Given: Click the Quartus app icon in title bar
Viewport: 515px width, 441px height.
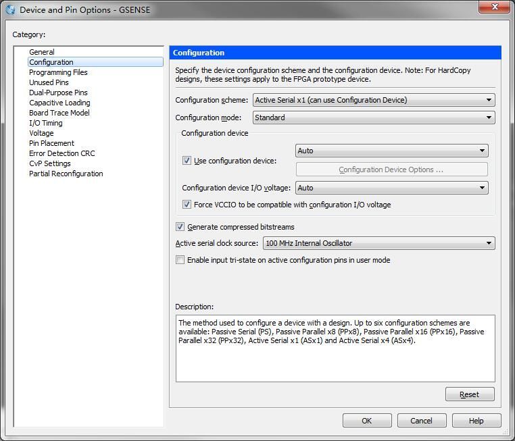Looking at the screenshot, I should pos(10,10).
